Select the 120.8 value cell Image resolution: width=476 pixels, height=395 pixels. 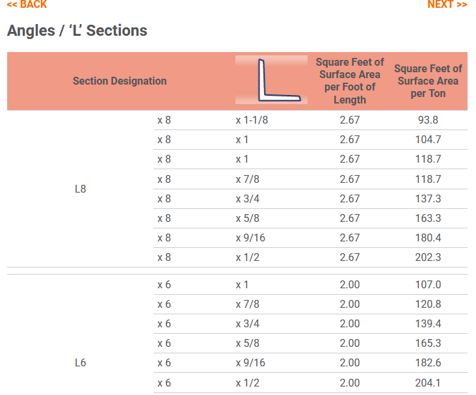point(428,305)
